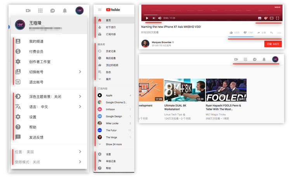Open video player quality settings gear

tap(266, 18)
